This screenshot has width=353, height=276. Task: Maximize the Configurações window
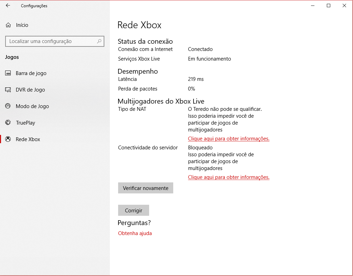[x=329, y=6]
